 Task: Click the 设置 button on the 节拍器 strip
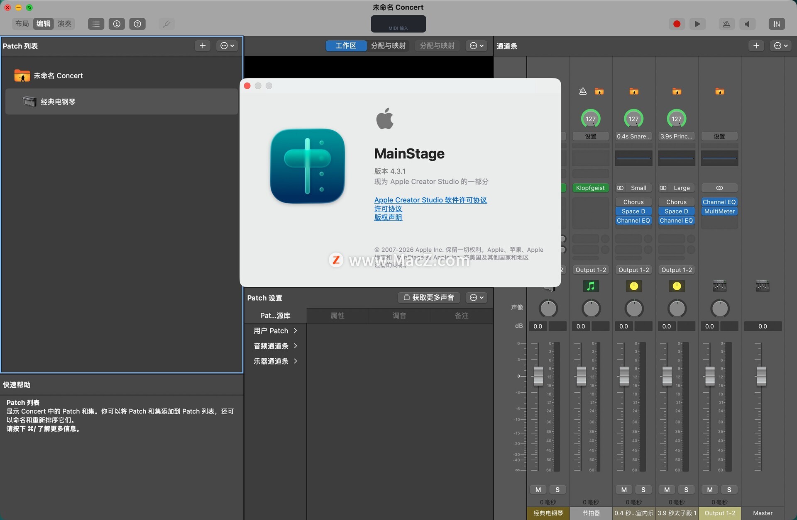pyautogui.click(x=590, y=136)
